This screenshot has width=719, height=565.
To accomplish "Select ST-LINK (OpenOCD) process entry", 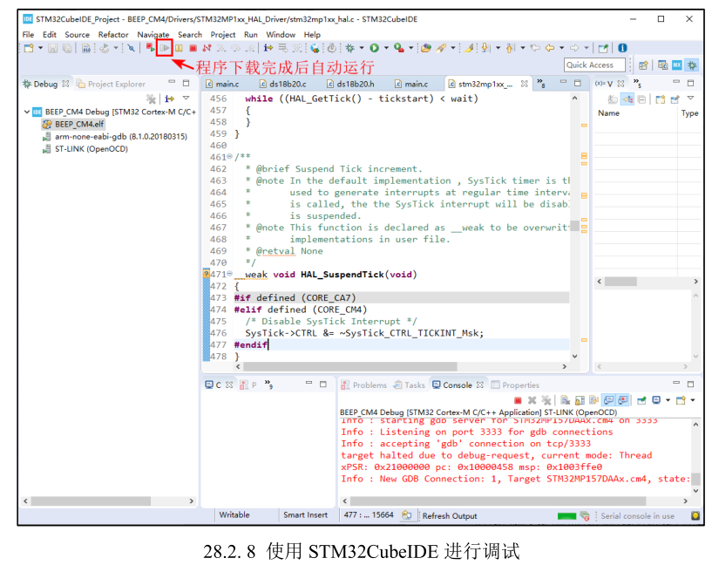I will [x=85, y=149].
